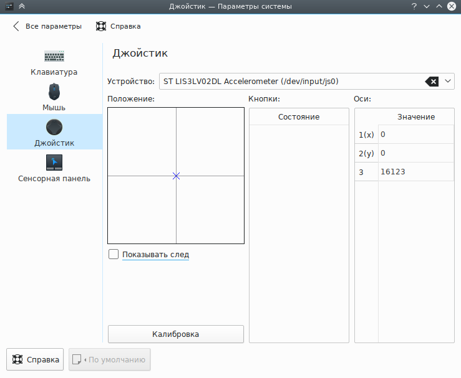Select axis 3 row with value 16123

coord(404,172)
